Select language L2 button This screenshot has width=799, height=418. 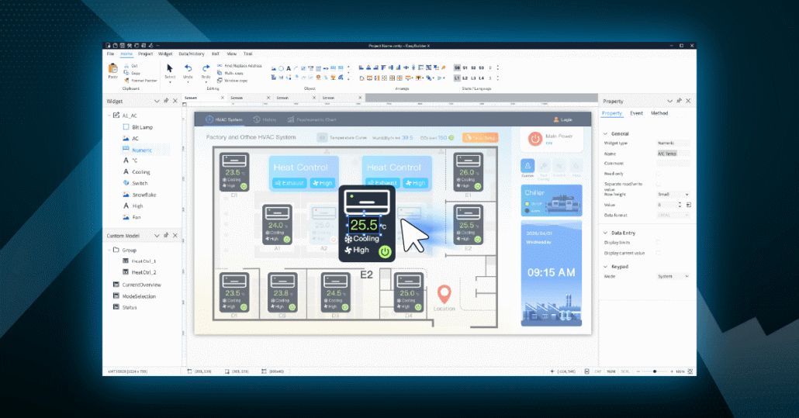pos(465,78)
